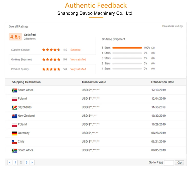Click the Seychelles country name
The height and width of the screenshot is (172, 192).
pos(25,107)
